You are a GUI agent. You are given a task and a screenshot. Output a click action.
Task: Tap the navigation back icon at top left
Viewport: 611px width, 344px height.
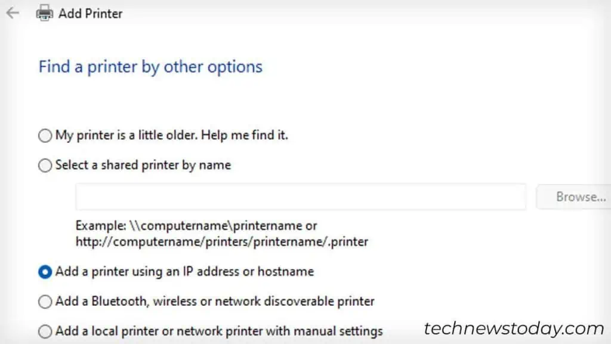(13, 13)
